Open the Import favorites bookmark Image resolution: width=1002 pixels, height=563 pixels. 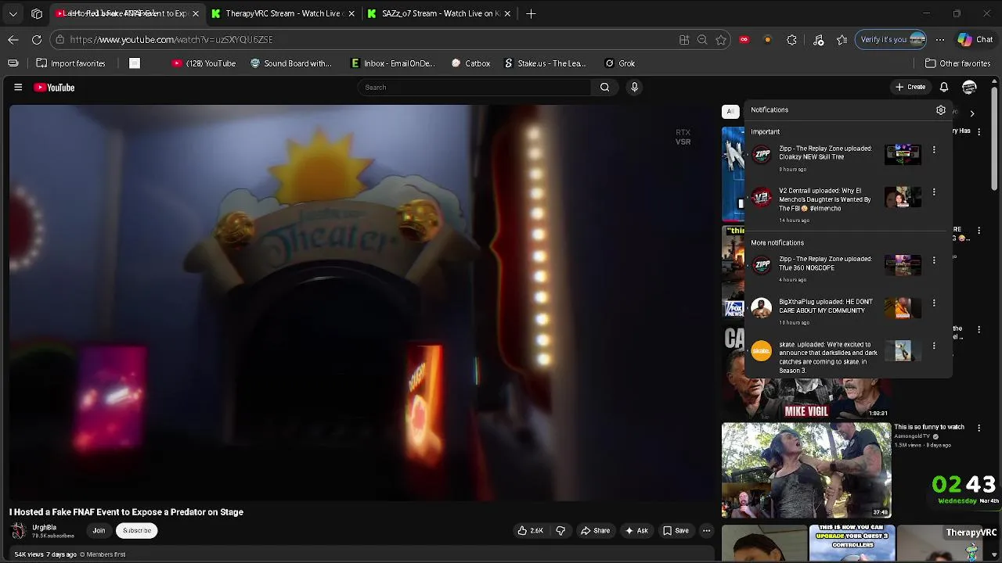(70, 63)
